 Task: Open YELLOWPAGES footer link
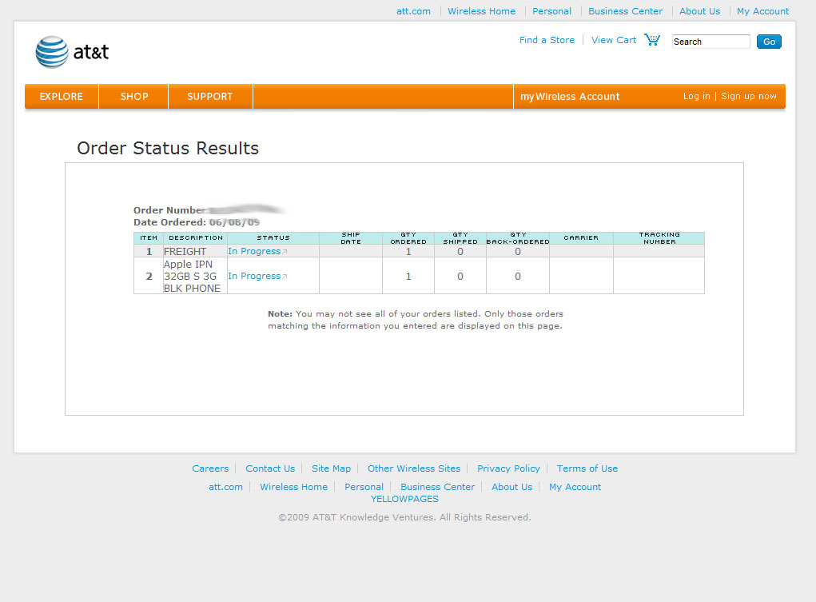[404, 499]
